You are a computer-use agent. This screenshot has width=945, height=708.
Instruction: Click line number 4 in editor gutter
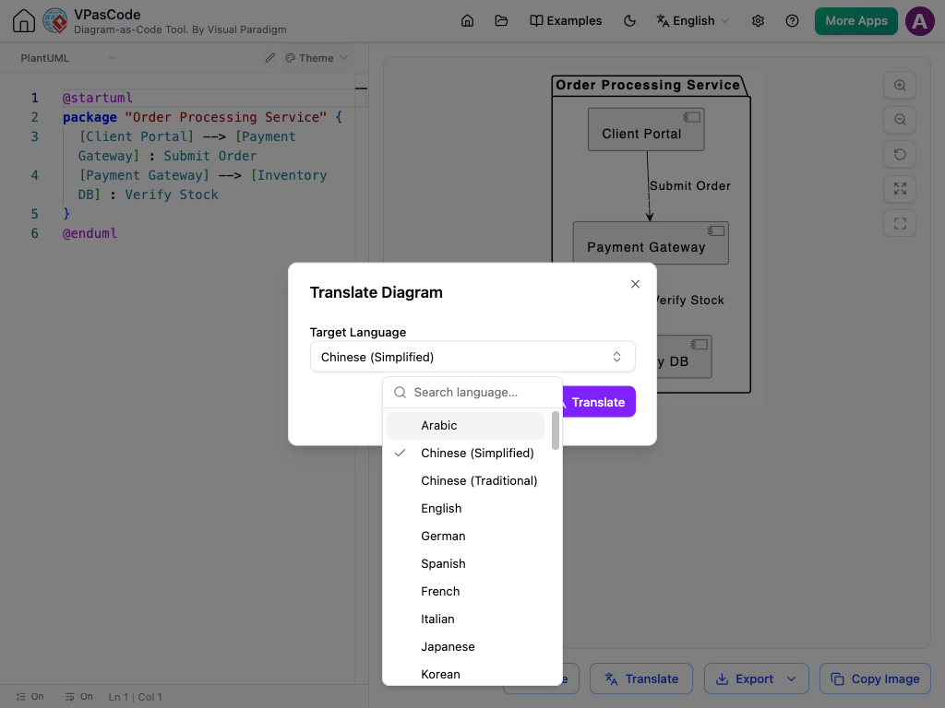click(34, 175)
